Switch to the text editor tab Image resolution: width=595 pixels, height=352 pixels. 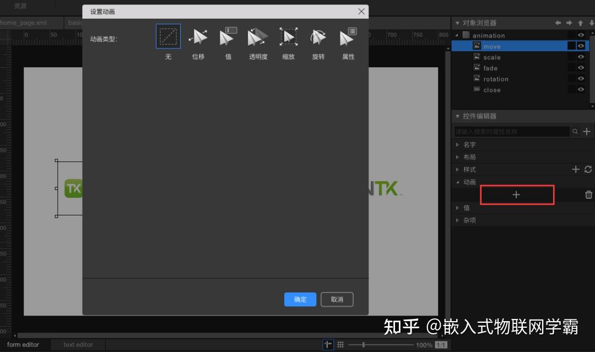click(77, 344)
